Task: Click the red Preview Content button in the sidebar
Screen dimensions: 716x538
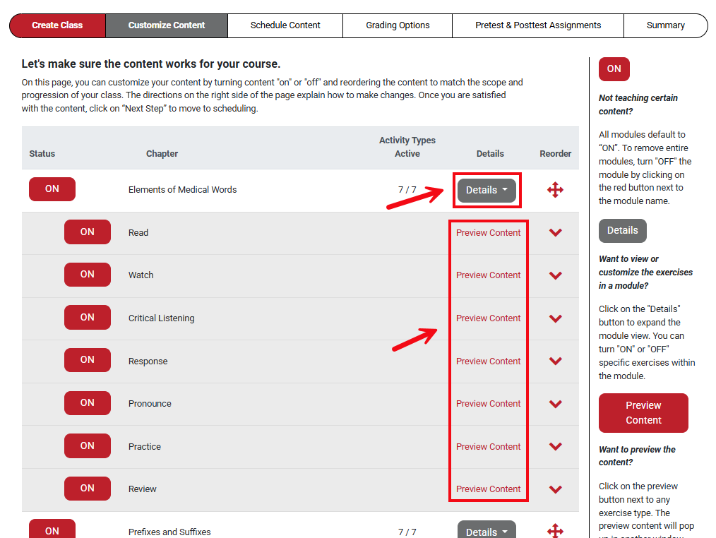Action: [643, 412]
